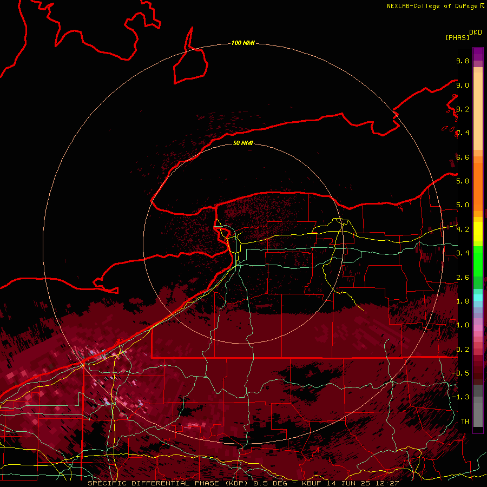The width and height of the screenshot is (487, 487).
Task: Click the [PHAS] label near the legend
Action: (457, 37)
